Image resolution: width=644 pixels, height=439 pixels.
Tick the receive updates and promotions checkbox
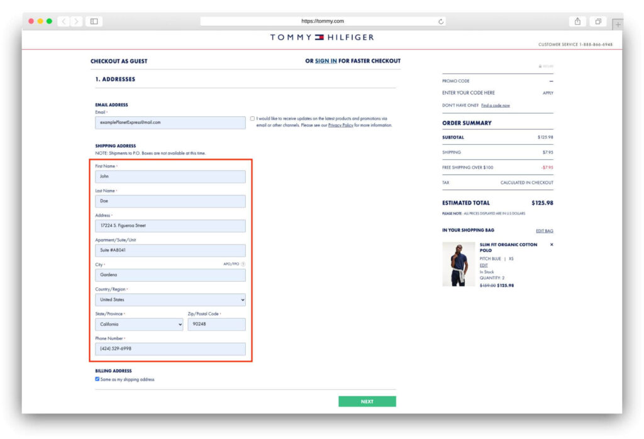point(252,119)
